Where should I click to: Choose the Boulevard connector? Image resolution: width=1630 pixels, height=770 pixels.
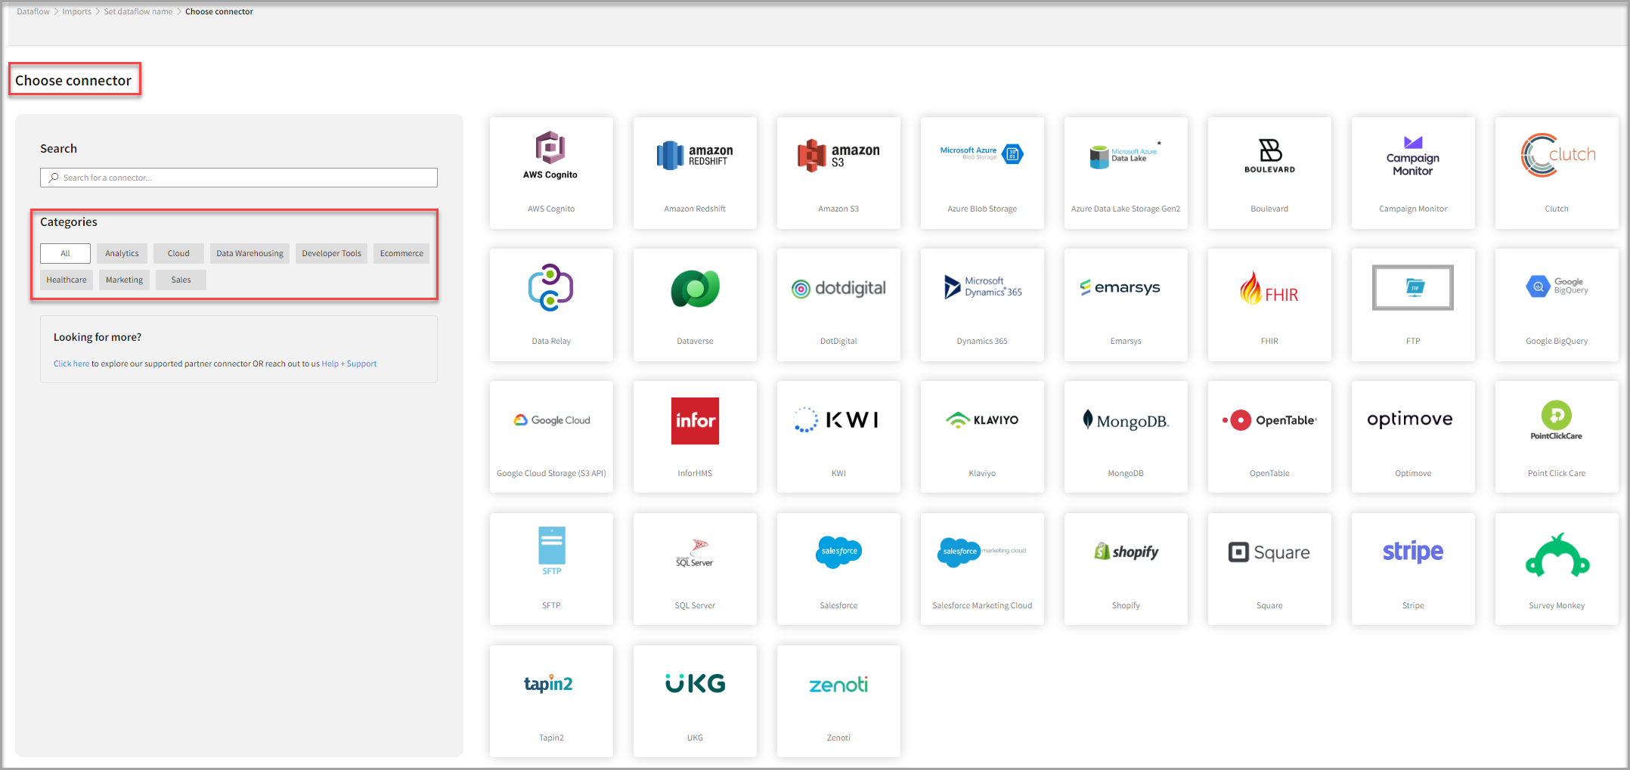pyautogui.click(x=1269, y=173)
